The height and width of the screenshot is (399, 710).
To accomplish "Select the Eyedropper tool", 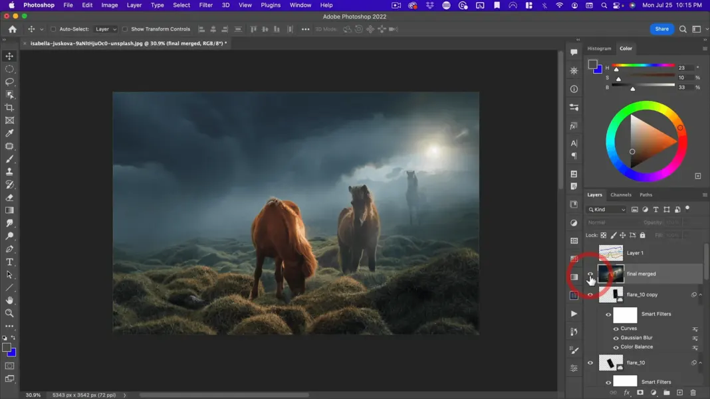I will point(9,133).
